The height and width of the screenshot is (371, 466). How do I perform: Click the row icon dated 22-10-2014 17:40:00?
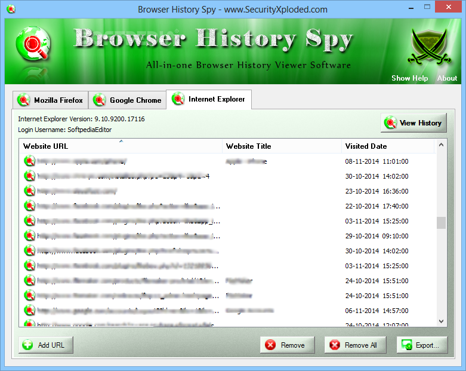point(29,206)
